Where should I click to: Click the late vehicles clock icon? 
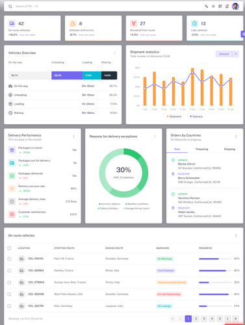click(x=194, y=23)
